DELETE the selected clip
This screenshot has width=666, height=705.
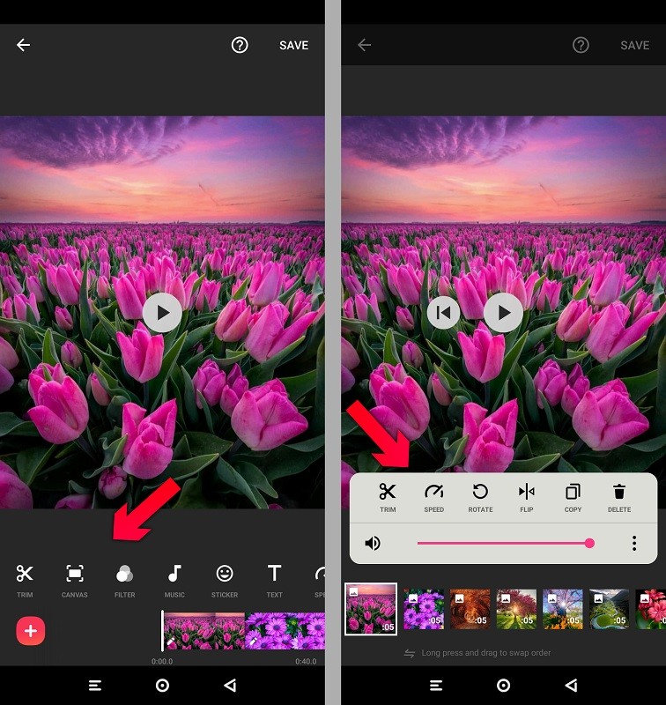(x=619, y=498)
